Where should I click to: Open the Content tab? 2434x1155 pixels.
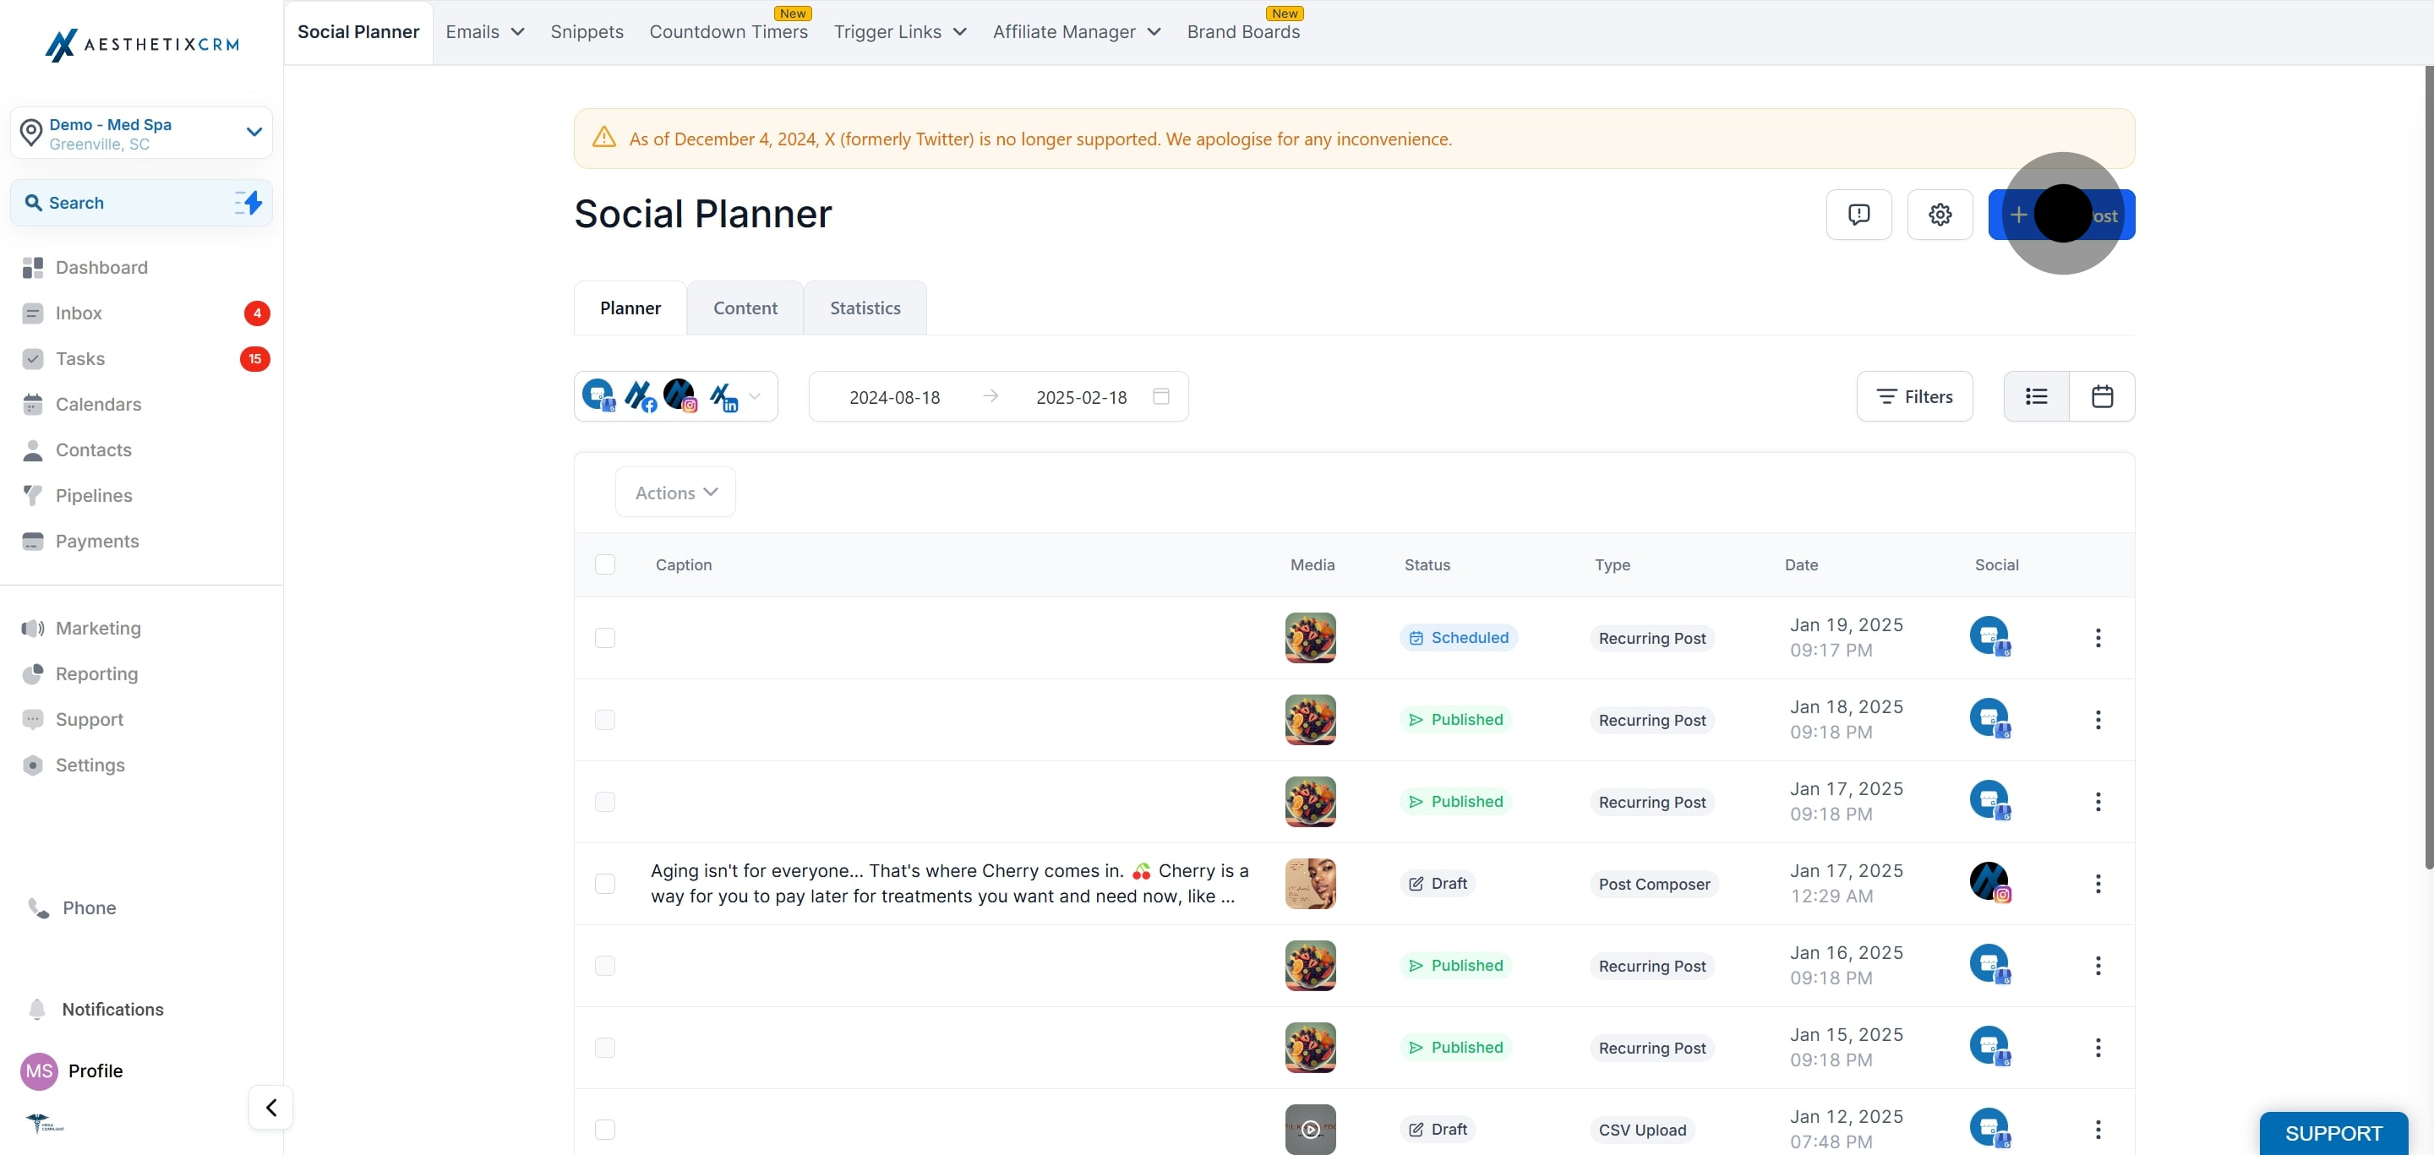pos(745,308)
